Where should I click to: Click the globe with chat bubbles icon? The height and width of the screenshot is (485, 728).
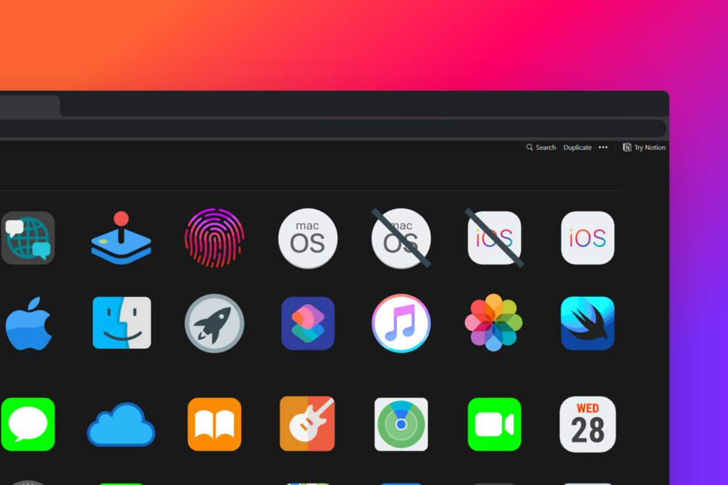pyautogui.click(x=28, y=238)
